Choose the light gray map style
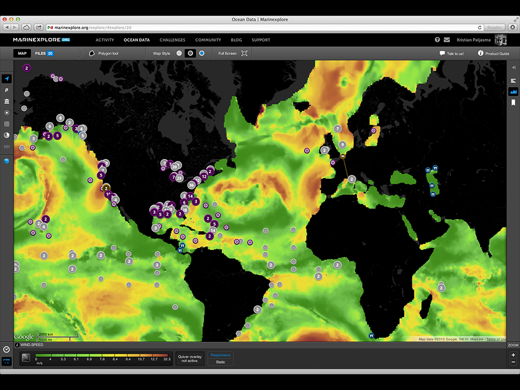This screenshot has height=390, width=520. pyautogui.click(x=179, y=53)
